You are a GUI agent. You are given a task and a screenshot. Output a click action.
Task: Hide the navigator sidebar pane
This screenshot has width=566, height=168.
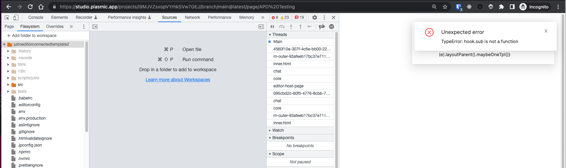click(95, 27)
